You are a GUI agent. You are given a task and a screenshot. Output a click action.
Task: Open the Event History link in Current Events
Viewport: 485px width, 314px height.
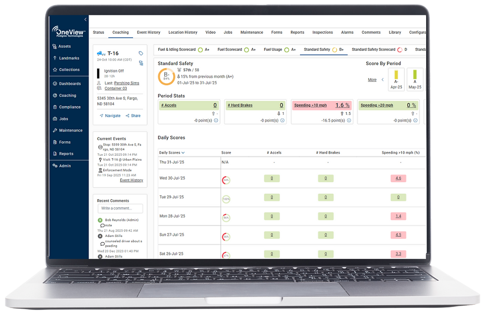click(132, 180)
